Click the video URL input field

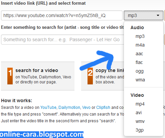pos(62,15)
